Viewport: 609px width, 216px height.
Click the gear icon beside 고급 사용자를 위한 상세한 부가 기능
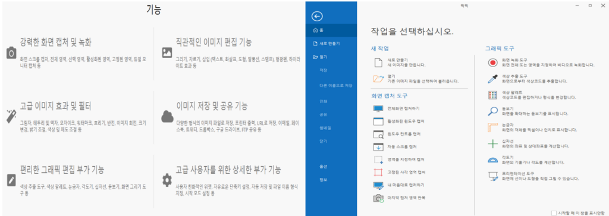point(167,180)
